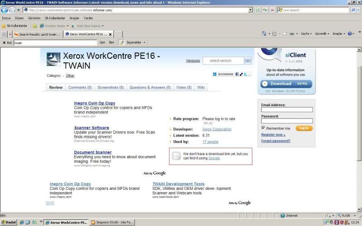Click the RSS feeds icon
The height and width of the screenshot is (226, 362).
274,33
